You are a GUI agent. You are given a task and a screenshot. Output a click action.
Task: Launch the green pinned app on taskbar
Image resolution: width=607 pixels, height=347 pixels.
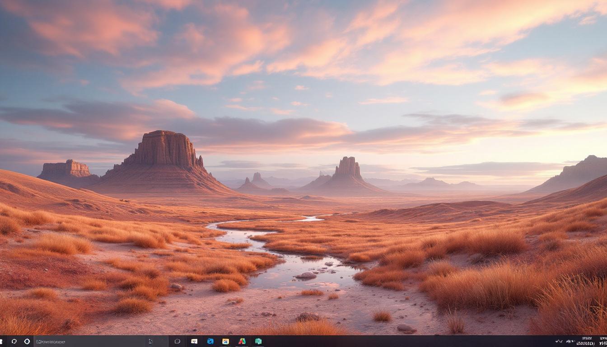point(257,342)
